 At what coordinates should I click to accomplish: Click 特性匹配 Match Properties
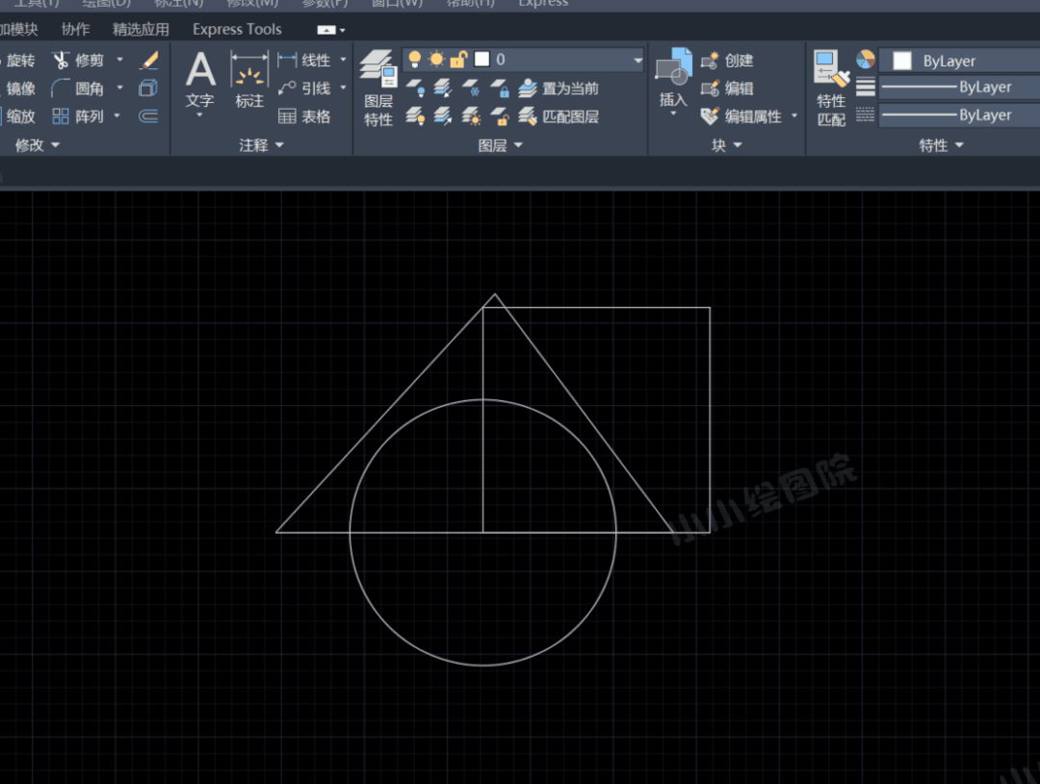[x=832, y=89]
